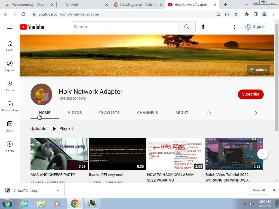Click the browser forward arrow
This screenshot has height=209, width=279.
(x=15, y=14)
